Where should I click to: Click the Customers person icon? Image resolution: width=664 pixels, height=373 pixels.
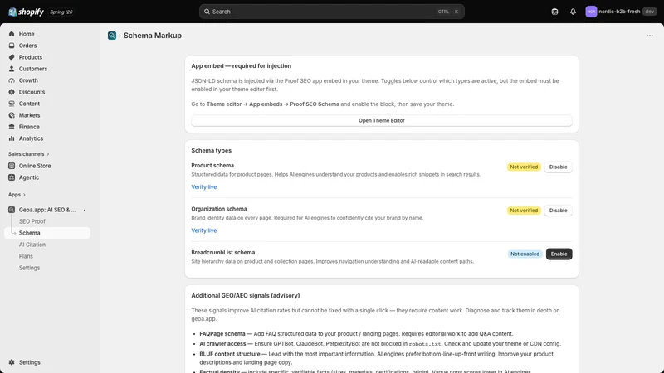(12, 69)
